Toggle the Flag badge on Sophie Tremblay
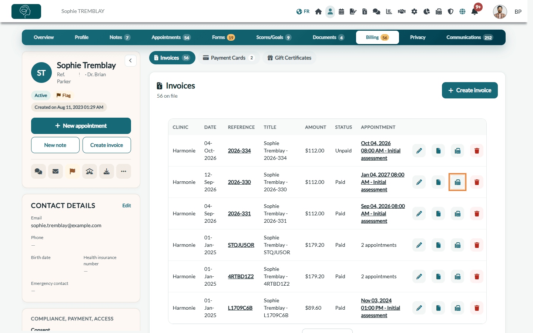Image resolution: width=533 pixels, height=333 pixels. [64, 95]
